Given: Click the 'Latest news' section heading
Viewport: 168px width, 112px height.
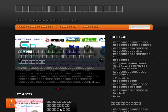Looking at the screenshot, I should 24,94.
